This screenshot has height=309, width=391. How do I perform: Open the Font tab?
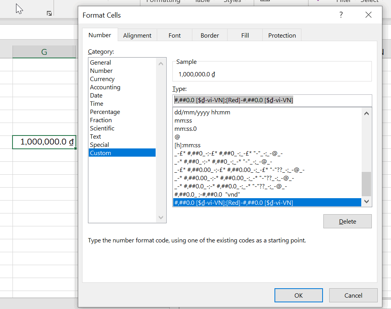174,36
